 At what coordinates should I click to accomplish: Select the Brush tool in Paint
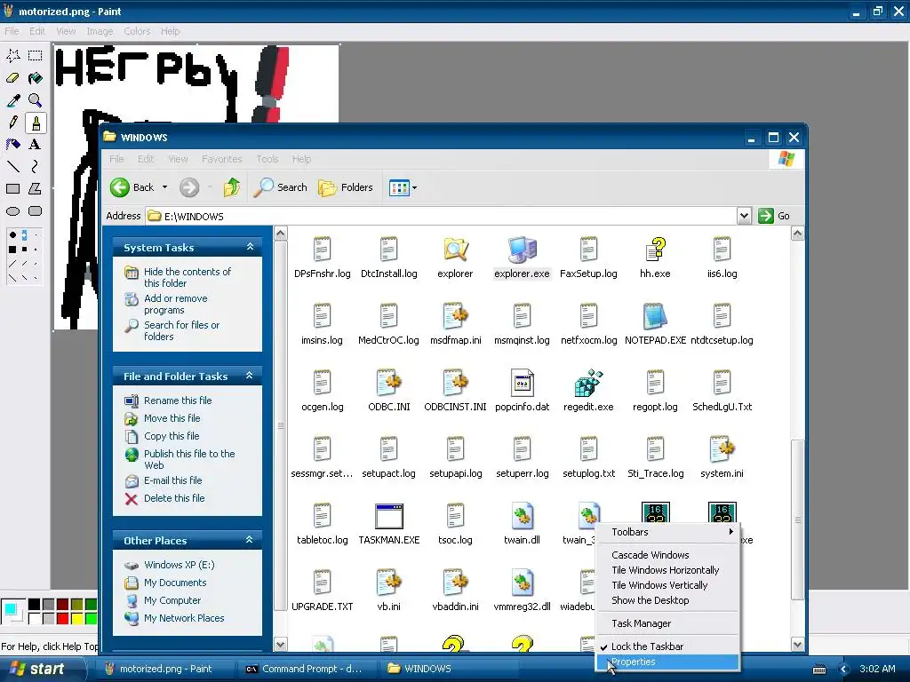(x=36, y=123)
